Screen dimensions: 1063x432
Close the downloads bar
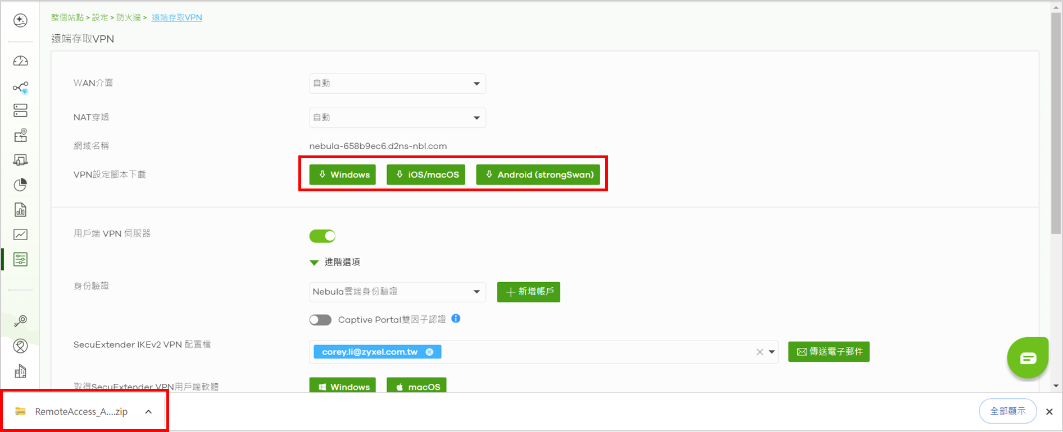(1049, 412)
